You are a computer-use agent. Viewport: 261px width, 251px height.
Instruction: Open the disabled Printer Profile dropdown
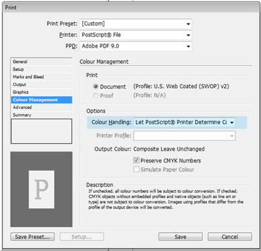coord(185,136)
